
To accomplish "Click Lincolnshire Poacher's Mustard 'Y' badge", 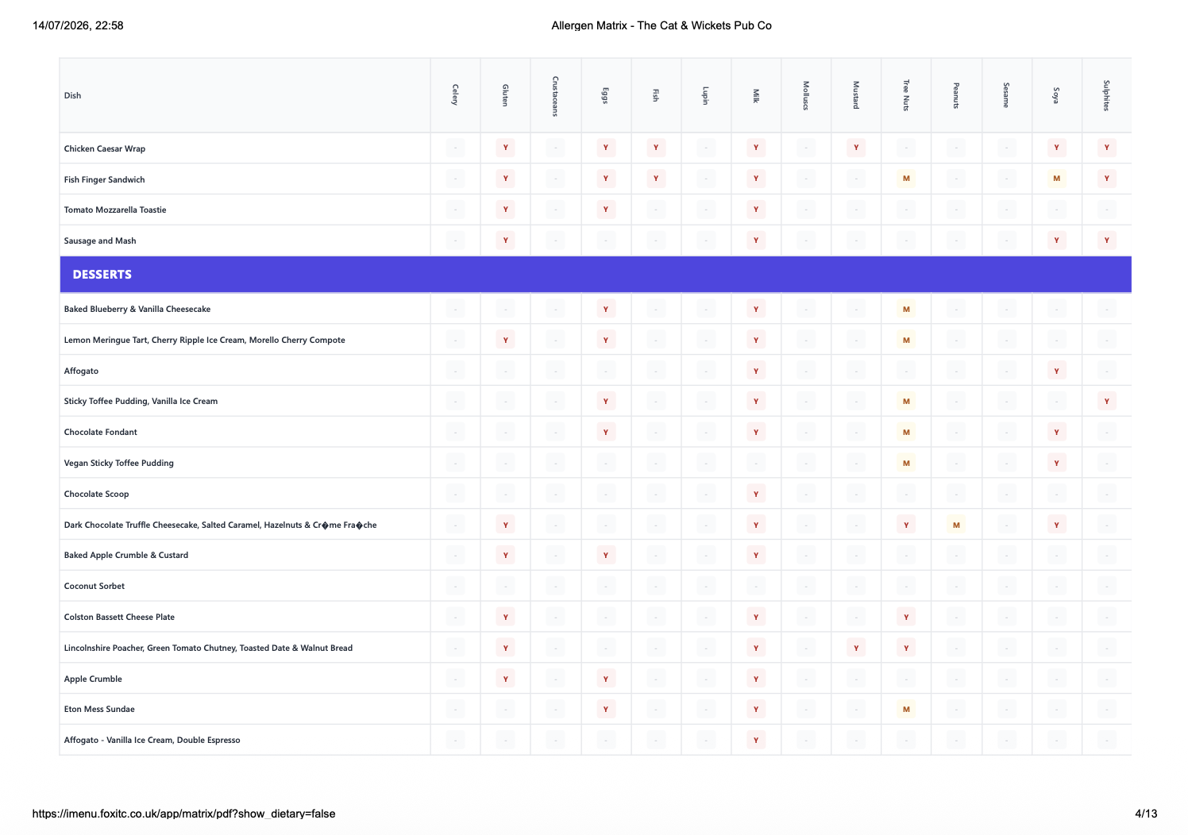I will pos(856,648).
